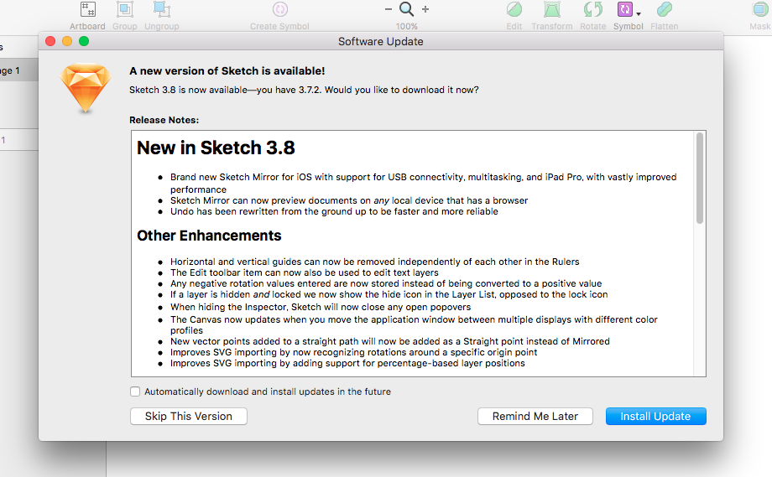772x477 pixels.
Task: Click the Ungroup toolbar icon
Action: [x=161, y=9]
